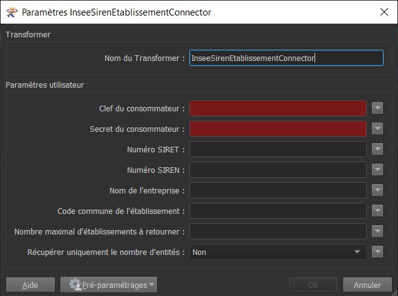Open the dropdown arrow for Secret du consommateur

(x=377, y=129)
